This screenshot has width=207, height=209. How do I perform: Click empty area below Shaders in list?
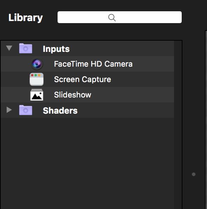[x=87, y=163]
